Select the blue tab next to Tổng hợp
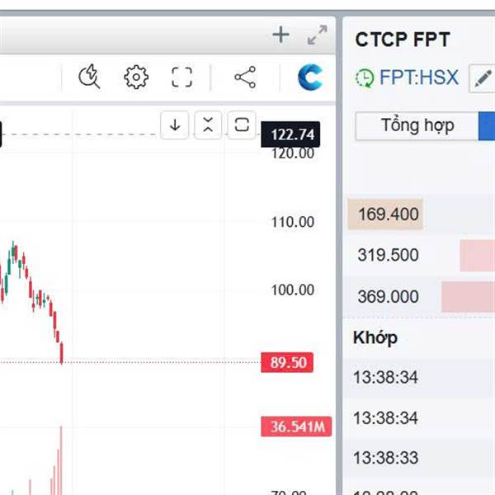 [x=487, y=126]
